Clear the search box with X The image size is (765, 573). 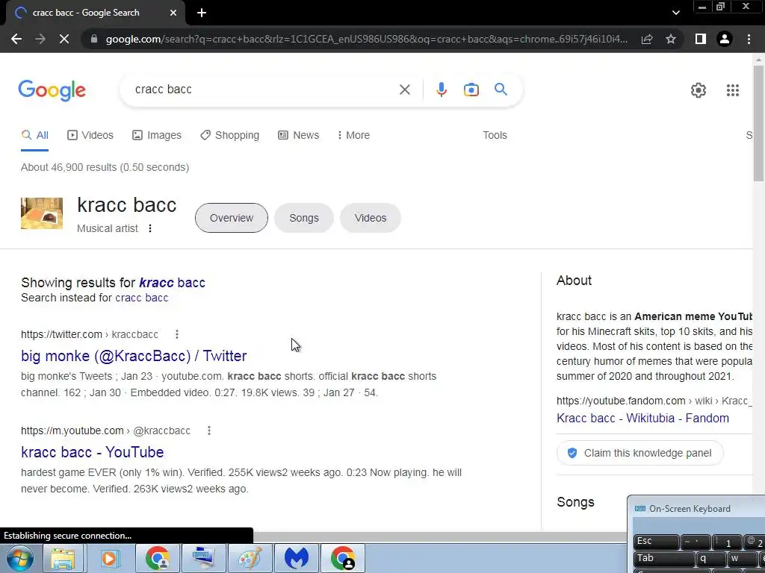click(404, 90)
